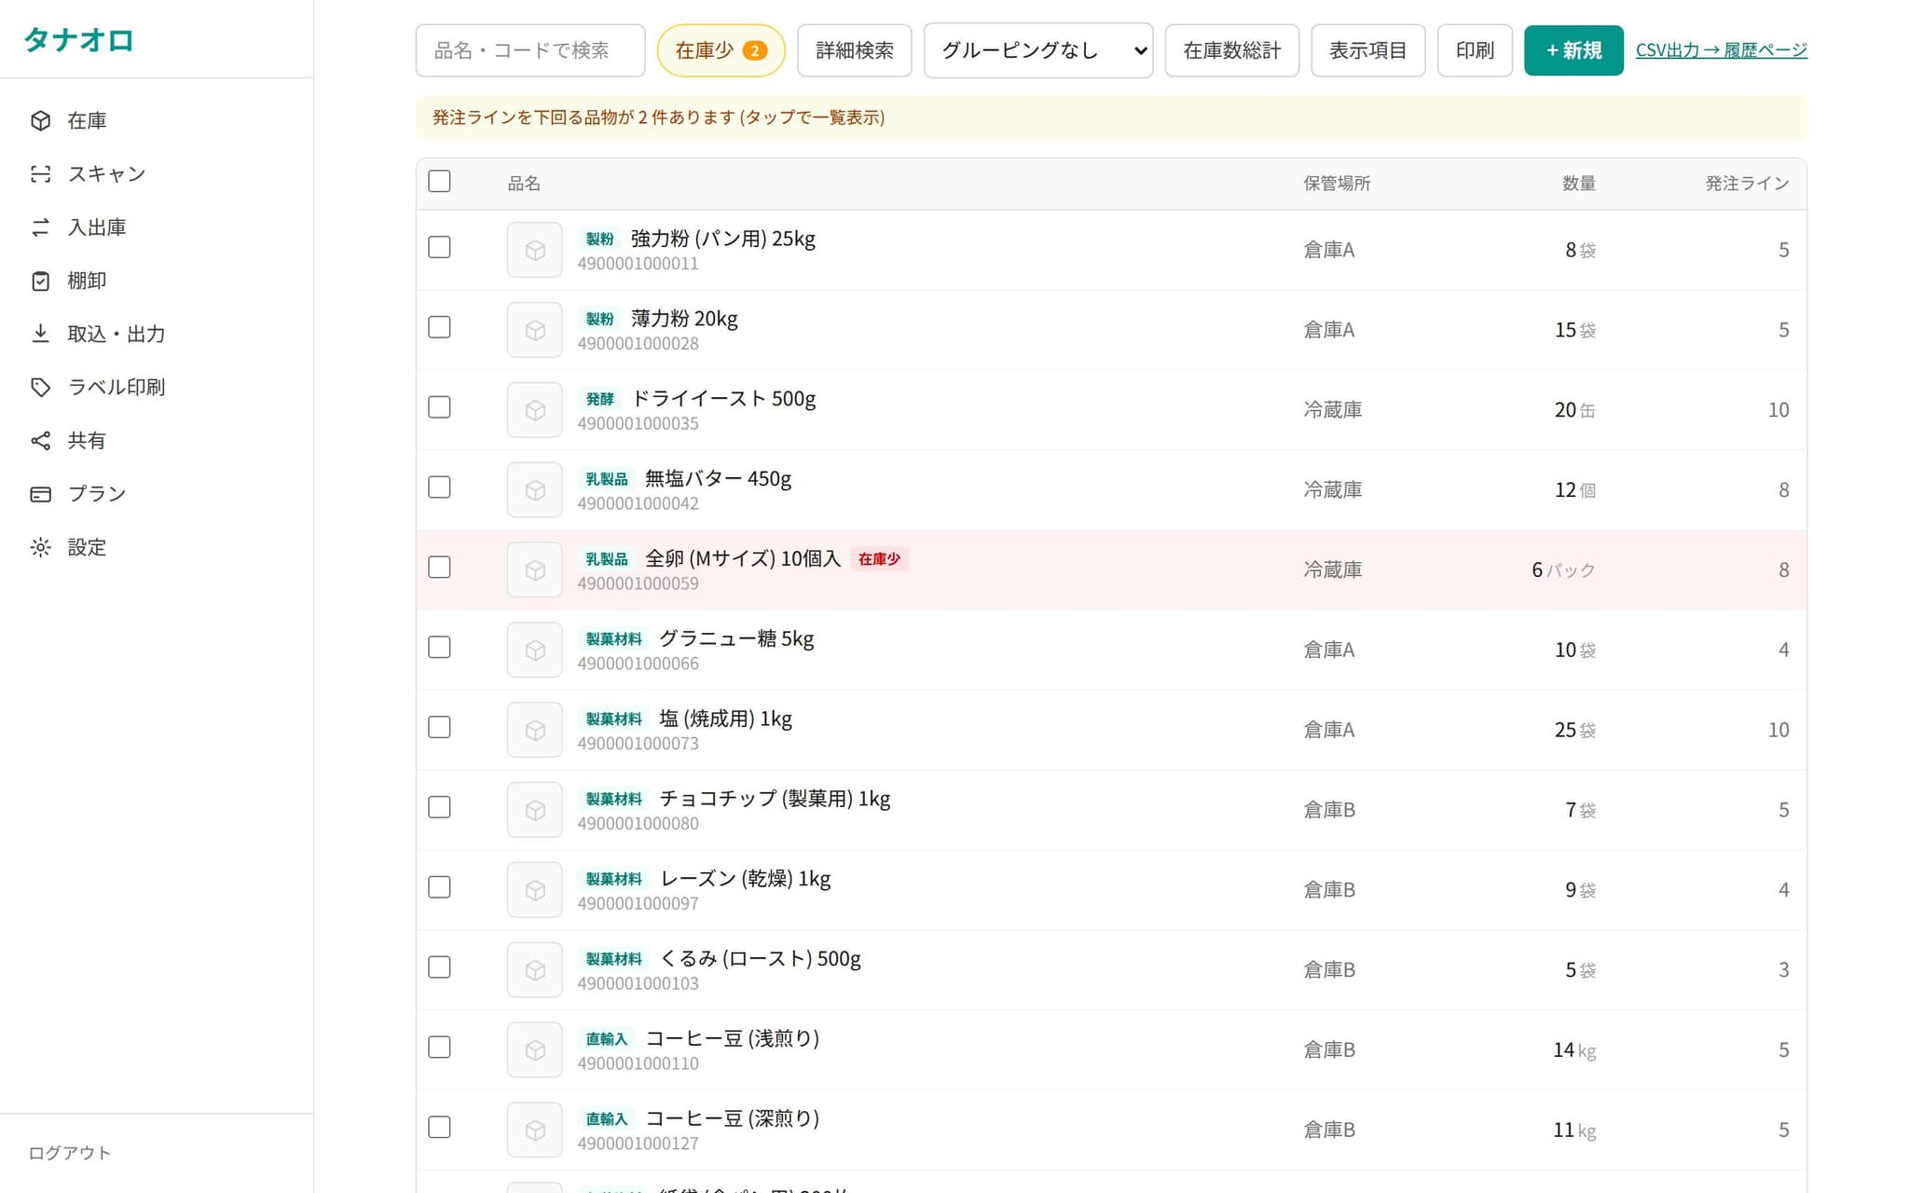Click the 品名・コードで検索 search field
The width and height of the screenshot is (1909, 1193).
tap(530, 50)
